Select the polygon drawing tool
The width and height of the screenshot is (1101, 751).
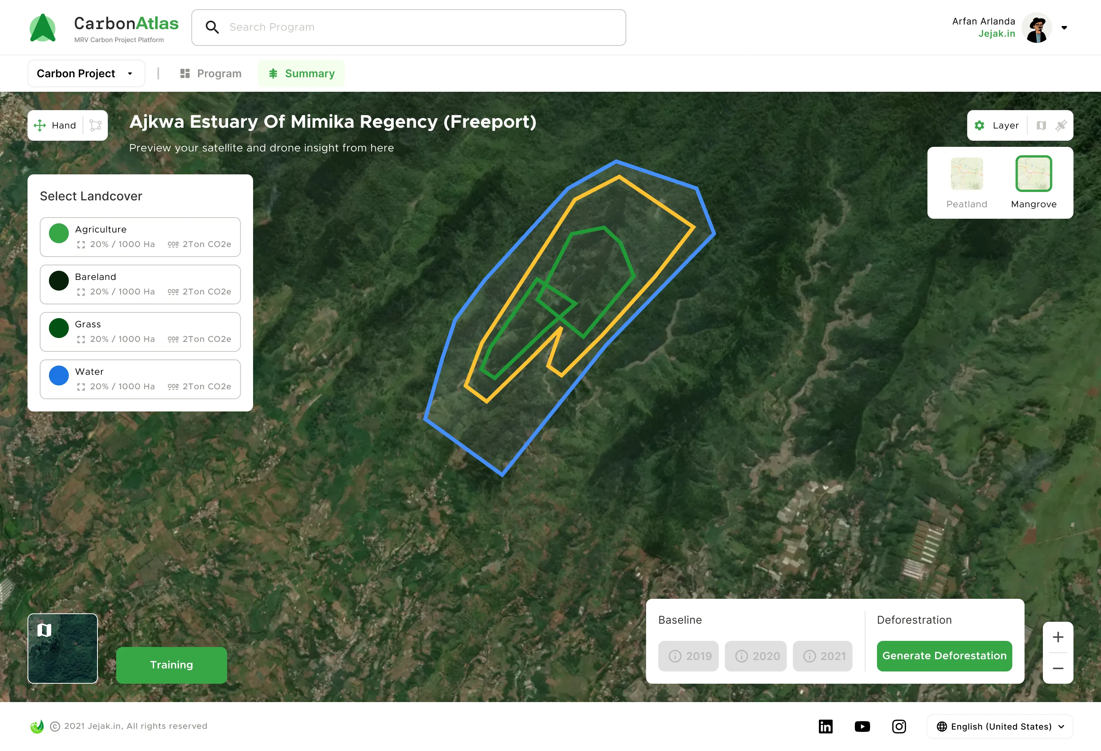[96, 125]
